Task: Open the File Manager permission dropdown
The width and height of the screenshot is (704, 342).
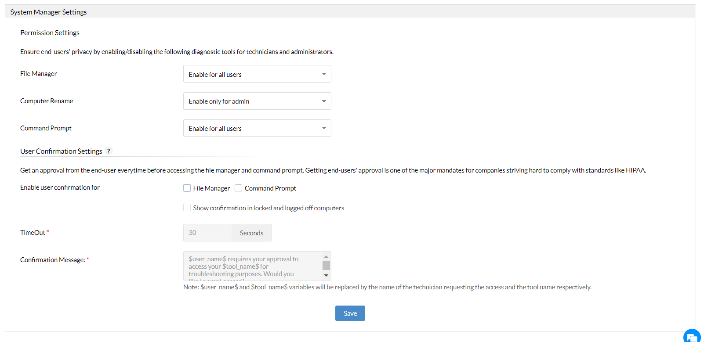Action: (257, 74)
